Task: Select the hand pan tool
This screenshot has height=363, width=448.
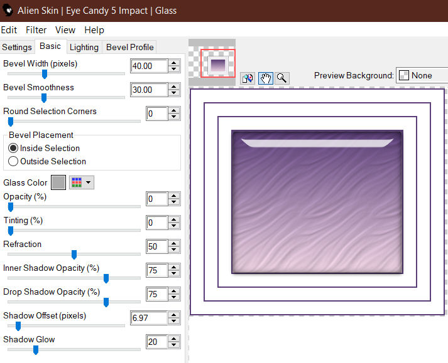Action: 266,78
